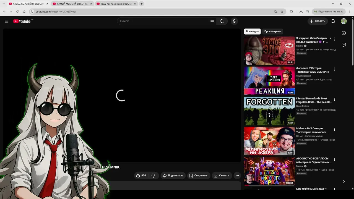Open the media controls icon in toolbar
The height and width of the screenshot is (199, 354).
pyautogui.click(x=308, y=12)
